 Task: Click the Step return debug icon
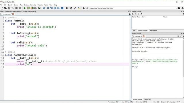55,8
